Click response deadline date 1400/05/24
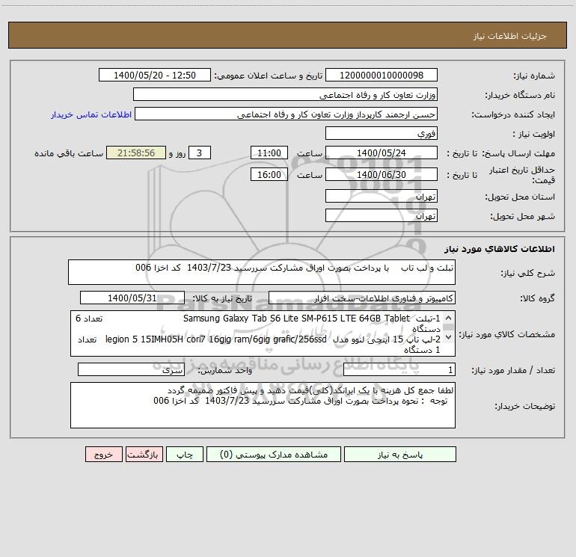The height and width of the screenshot is (557, 576). [x=382, y=153]
